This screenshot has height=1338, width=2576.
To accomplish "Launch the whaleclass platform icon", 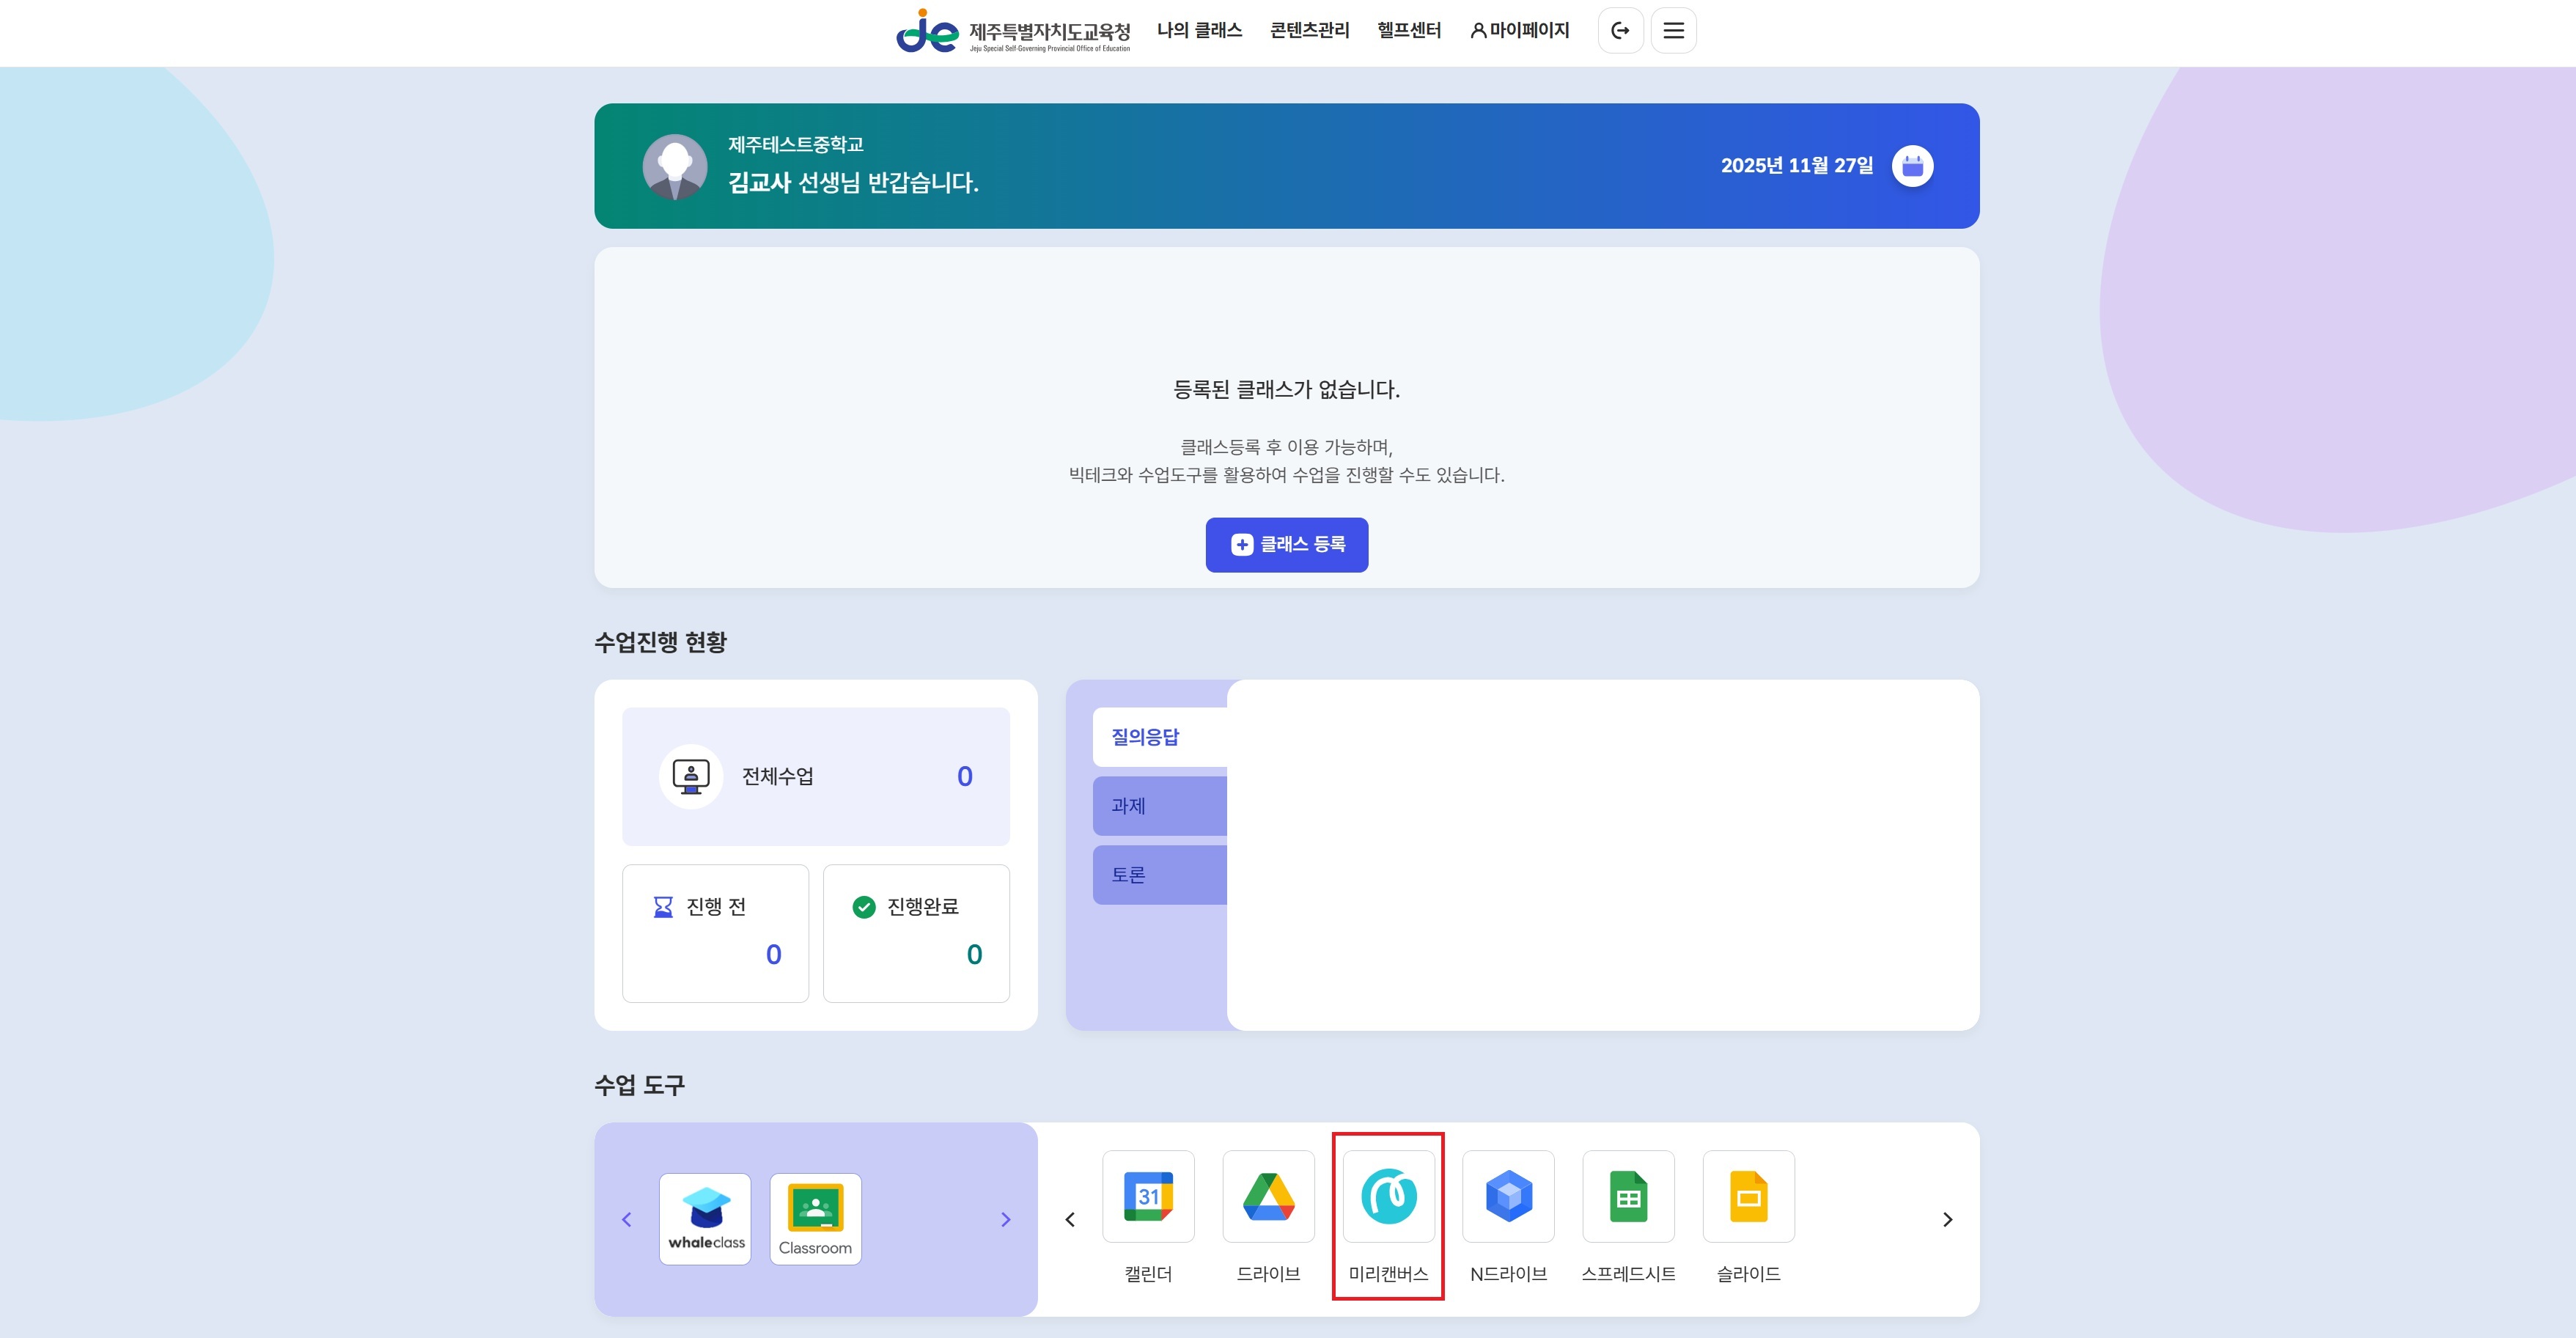I will pos(705,1218).
